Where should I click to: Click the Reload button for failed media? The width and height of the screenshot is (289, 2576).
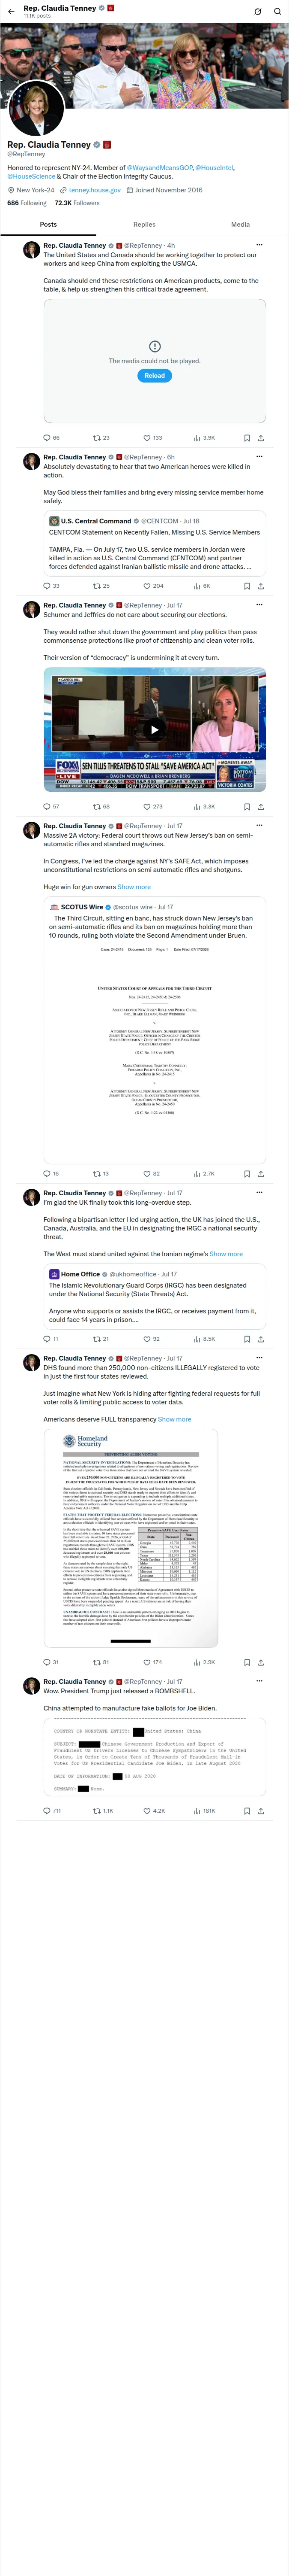tap(155, 376)
